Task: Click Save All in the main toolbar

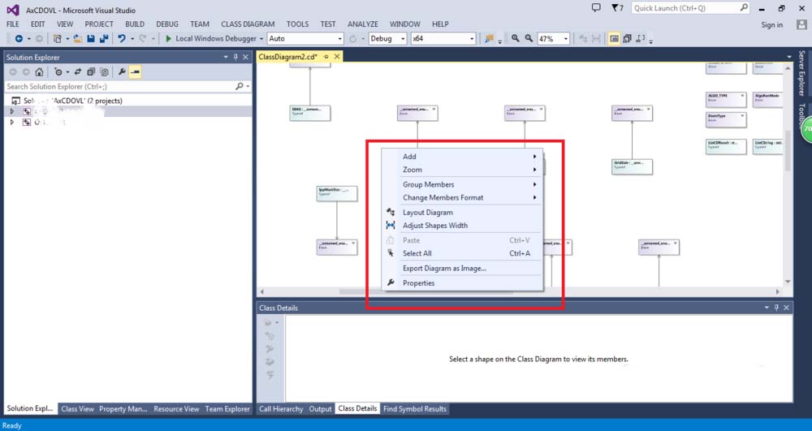Action: [102, 38]
